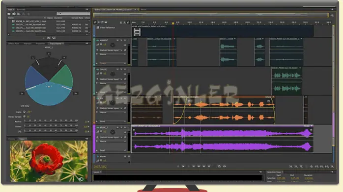Open the DIALOG Read automation dropdown
343x192 pixels.
(x=113, y=92)
